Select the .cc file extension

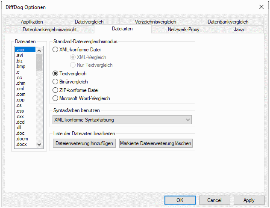click(25, 77)
